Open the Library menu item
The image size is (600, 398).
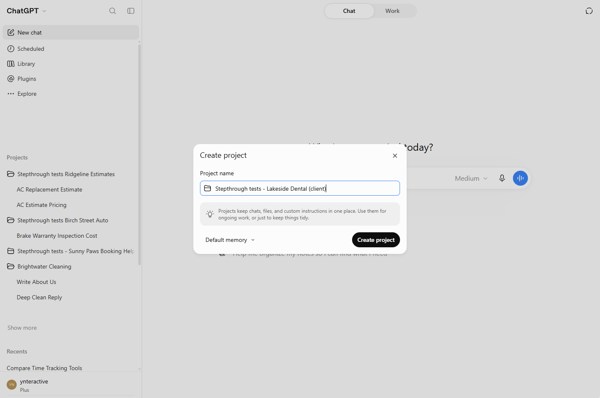[x=71, y=64]
